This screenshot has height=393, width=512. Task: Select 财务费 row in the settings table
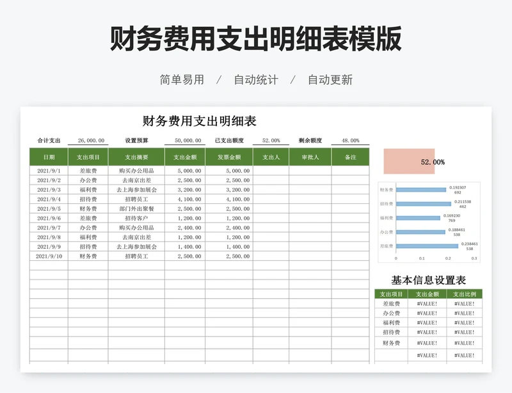tap(428, 343)
